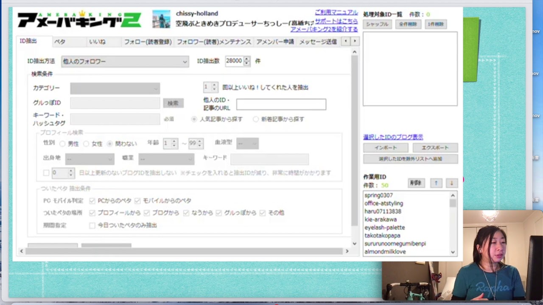The height and width of the screenshot is (305, 543).
Task: Move selected working ID up
Action: click(x=436, y=183)
